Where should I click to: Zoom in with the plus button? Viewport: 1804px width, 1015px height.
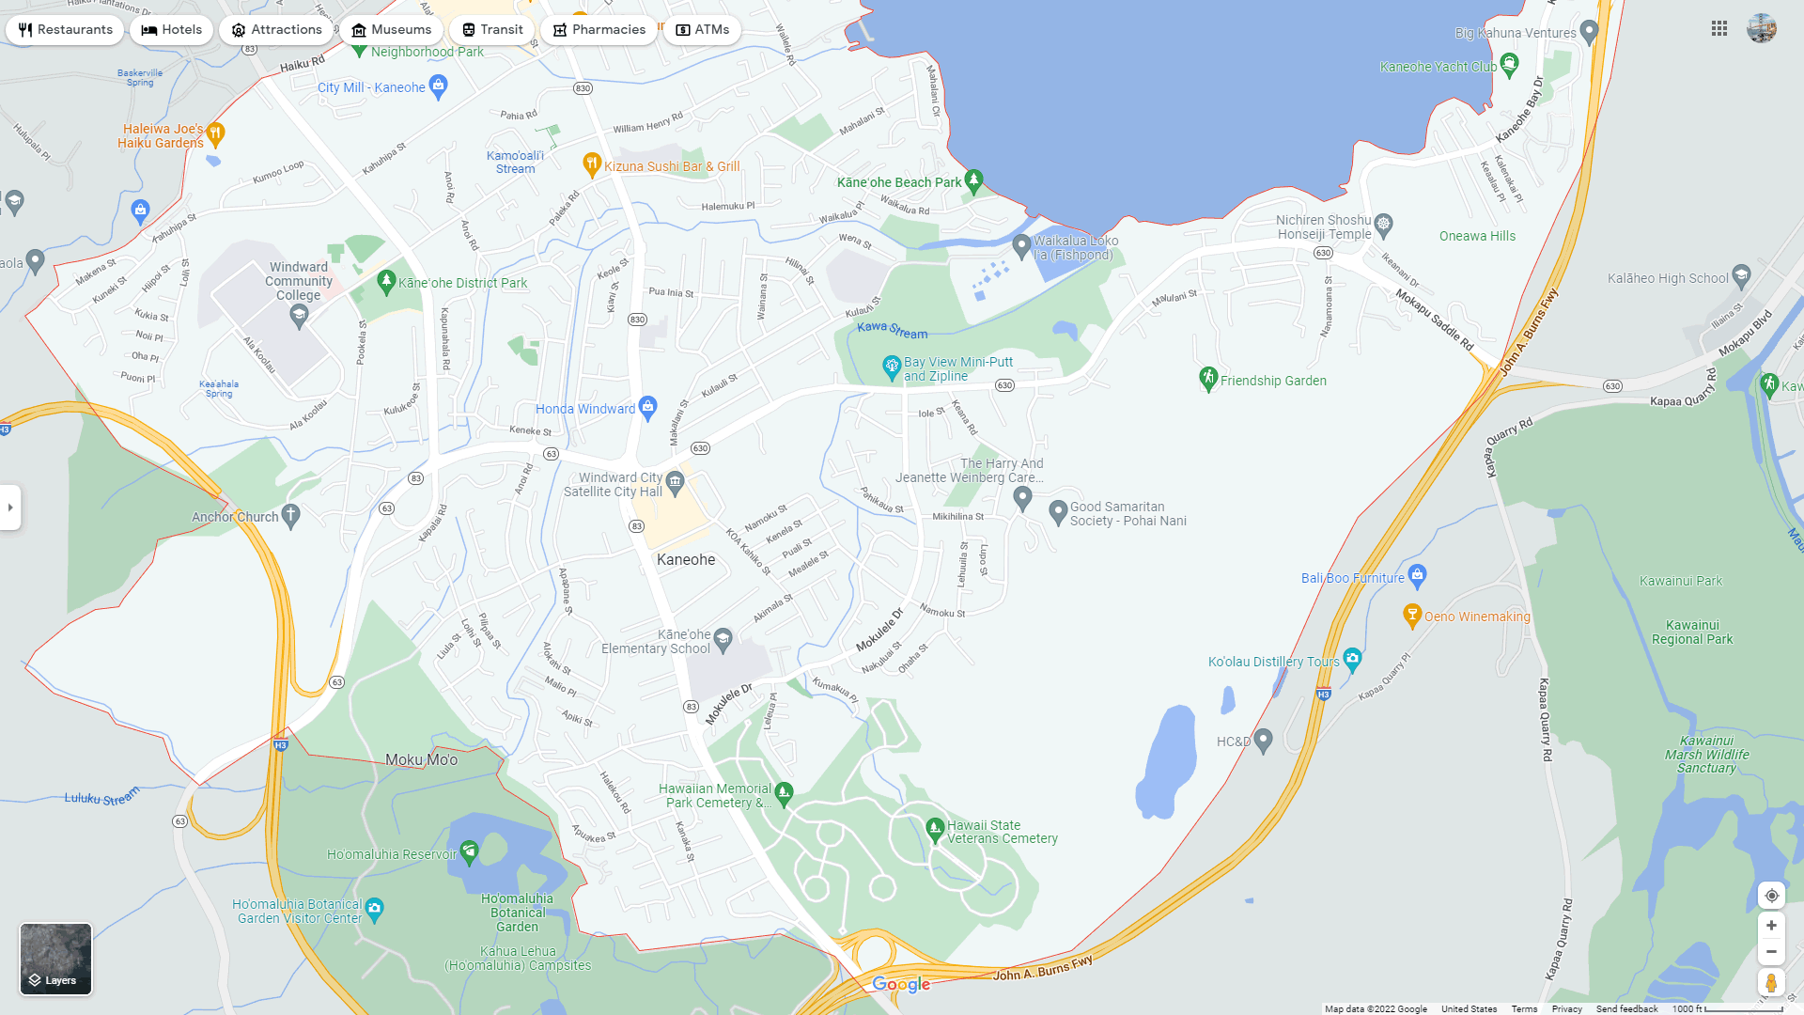point(1771,926)
